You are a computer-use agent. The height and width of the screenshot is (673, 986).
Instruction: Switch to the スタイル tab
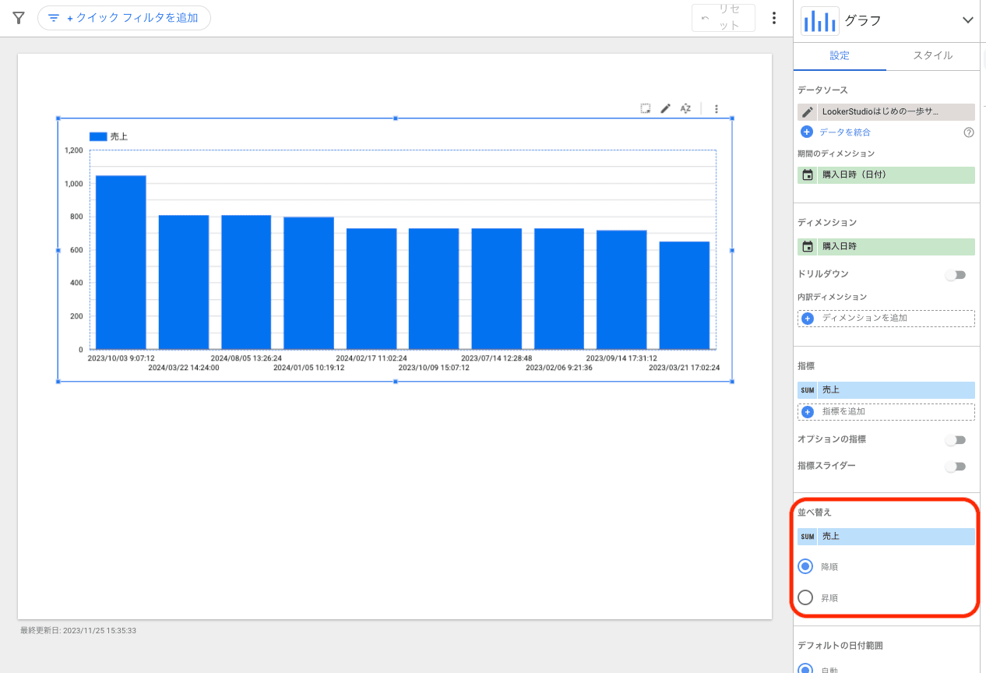[932, 56]
